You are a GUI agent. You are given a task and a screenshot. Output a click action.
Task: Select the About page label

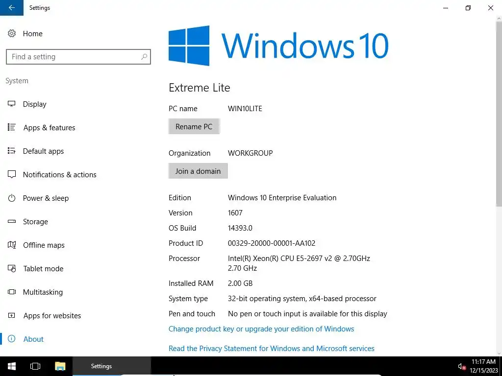[33, 339]
